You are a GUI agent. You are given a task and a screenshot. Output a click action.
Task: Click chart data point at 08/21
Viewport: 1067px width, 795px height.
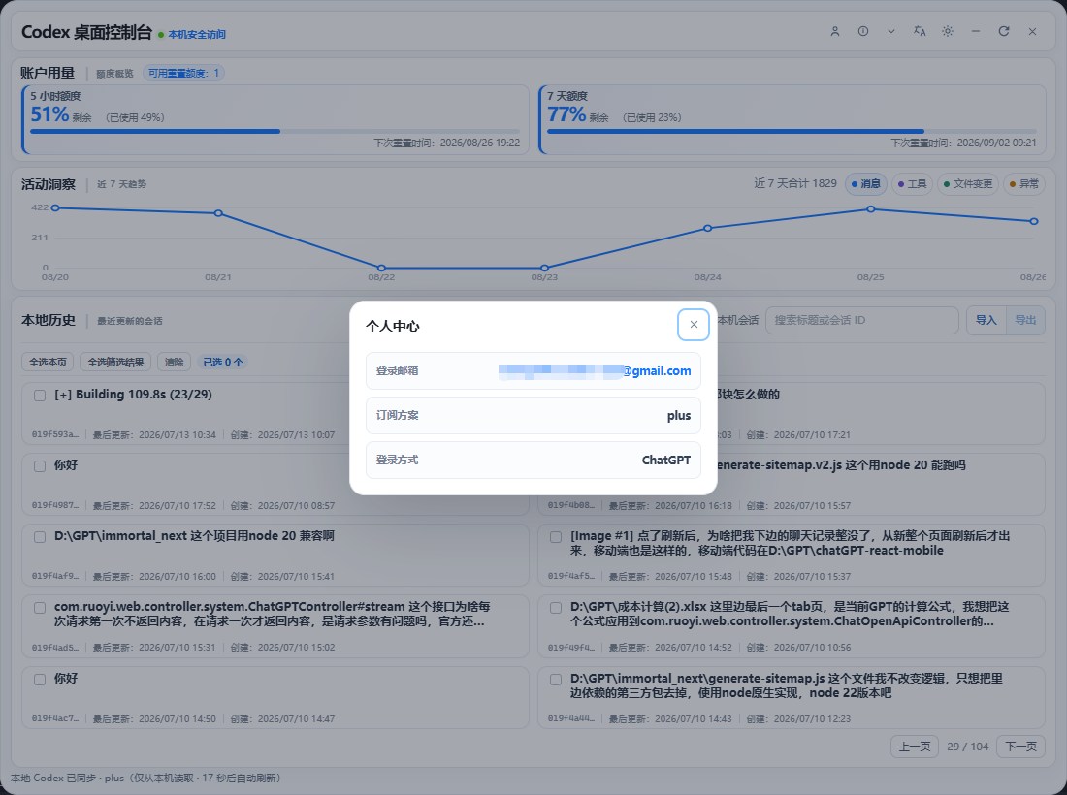[218, 213]
